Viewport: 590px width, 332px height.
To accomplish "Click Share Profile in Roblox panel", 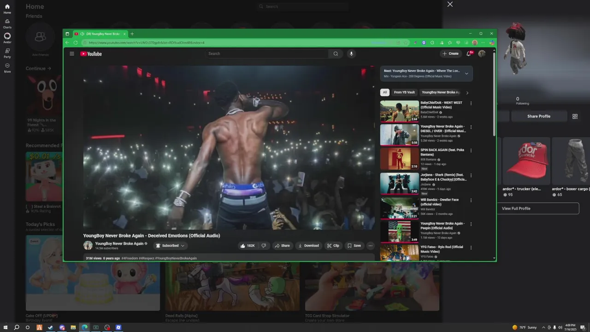I will [x=539, y=116].
